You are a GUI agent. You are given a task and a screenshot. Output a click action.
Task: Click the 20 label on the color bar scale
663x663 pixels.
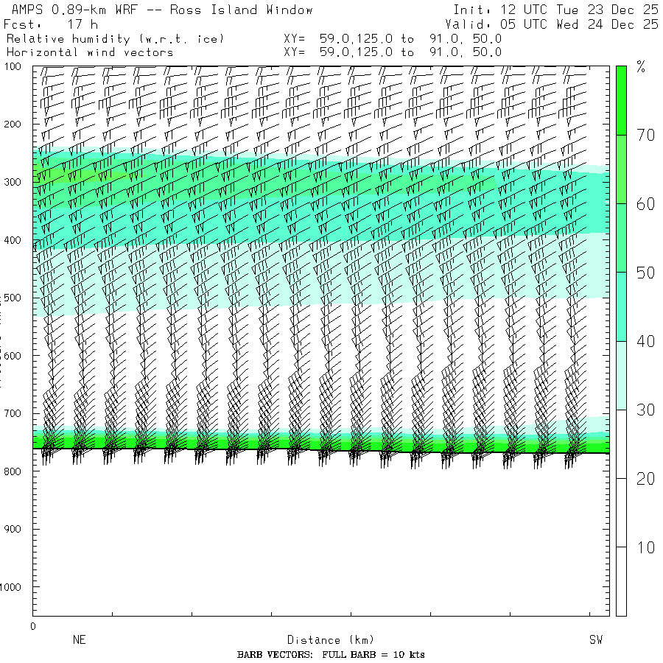pos(645,479)
